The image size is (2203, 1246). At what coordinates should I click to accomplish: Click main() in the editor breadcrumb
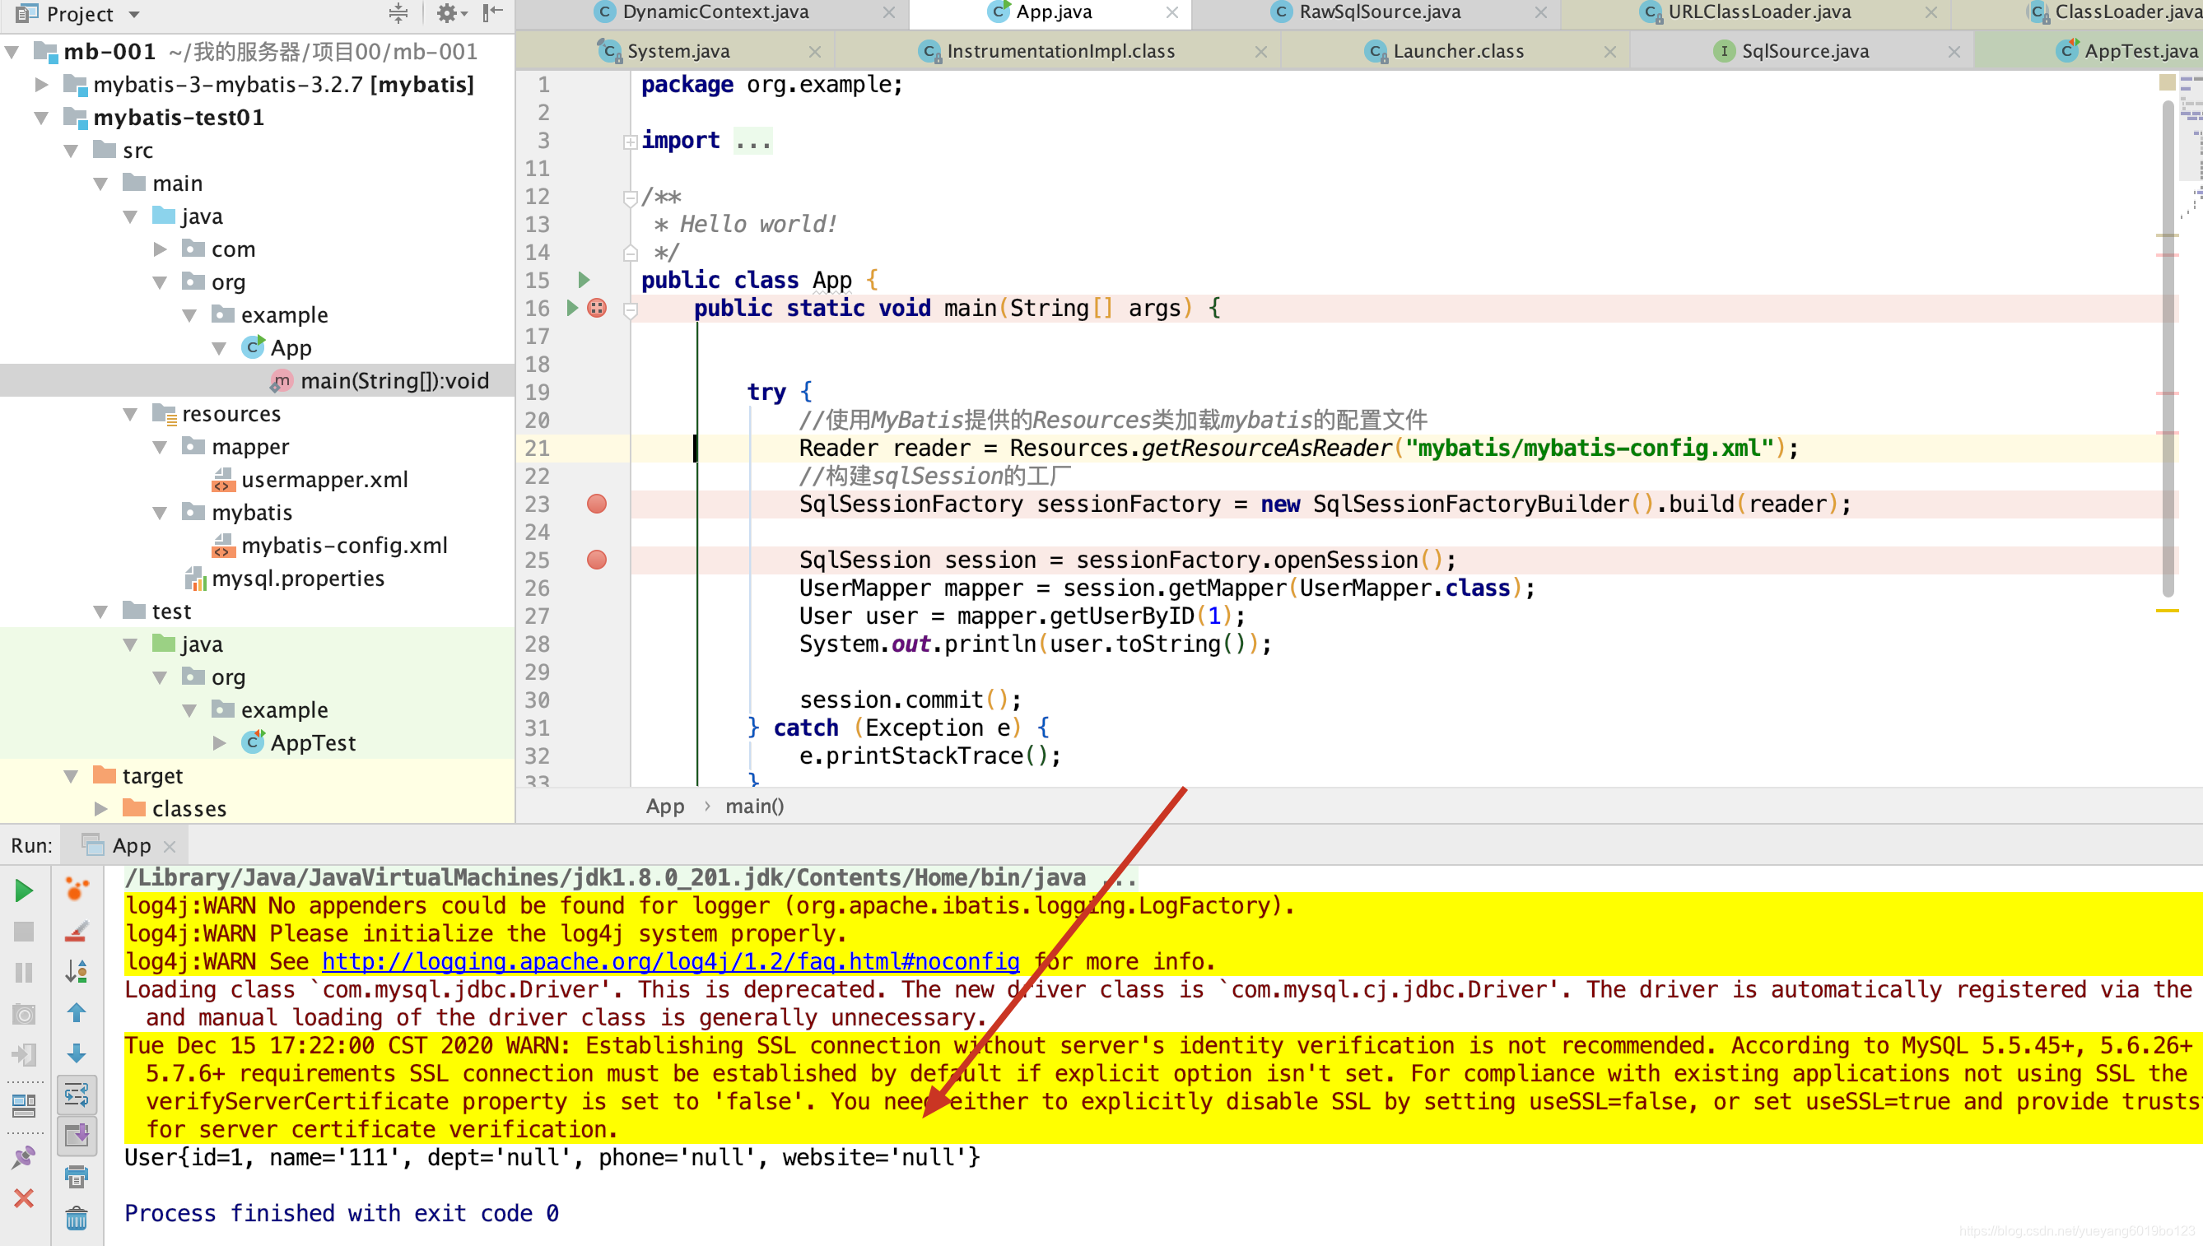753,805
